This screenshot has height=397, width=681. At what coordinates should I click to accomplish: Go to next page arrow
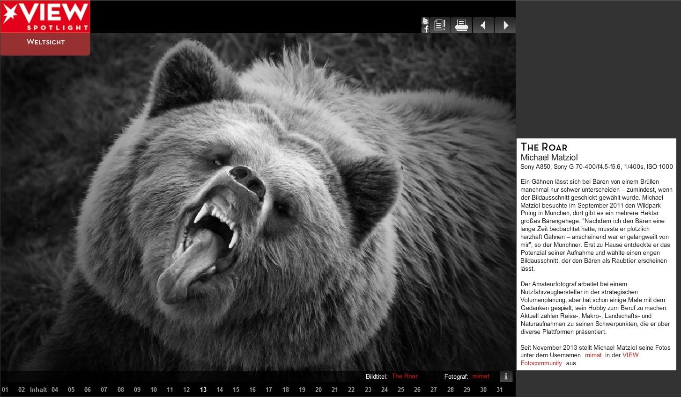pyautogui.click(x=505, y=25)
